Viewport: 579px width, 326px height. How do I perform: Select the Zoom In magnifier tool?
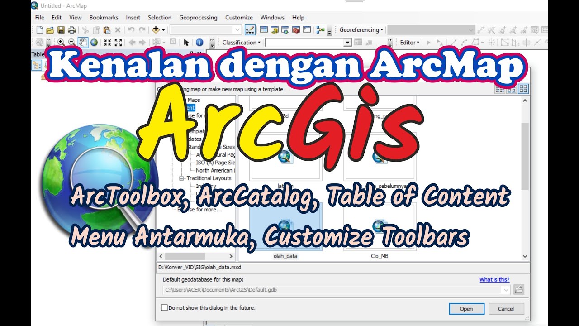click(61, 43)
